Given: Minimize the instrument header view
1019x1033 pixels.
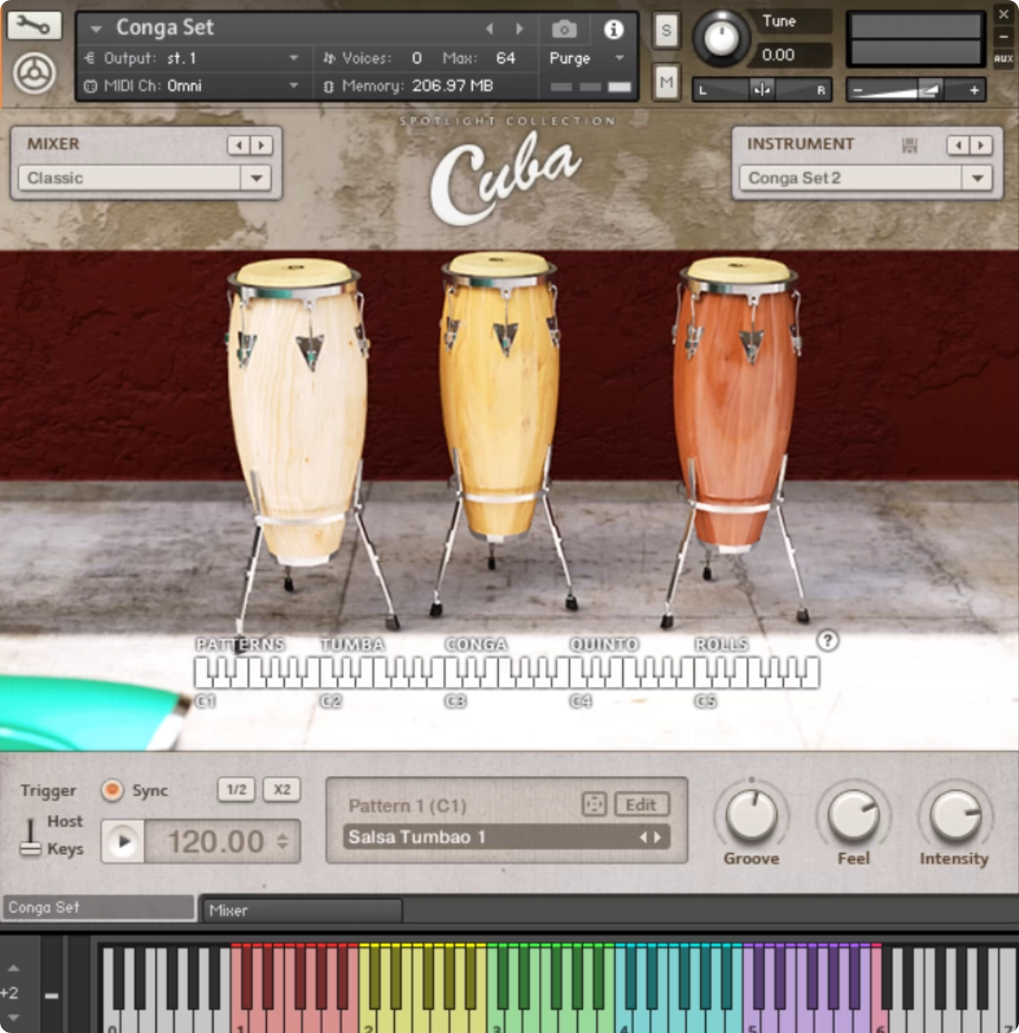Looking at the screenshot, I should click(x=1004, y=37).
